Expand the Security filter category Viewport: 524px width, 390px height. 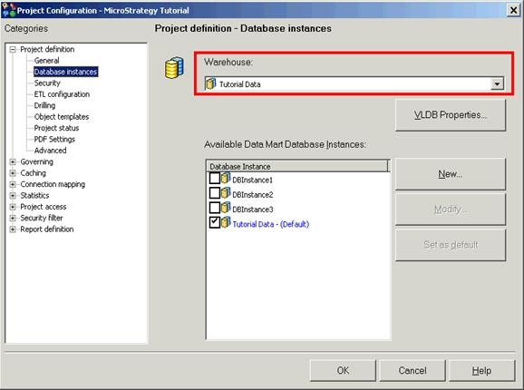(13, 219)
